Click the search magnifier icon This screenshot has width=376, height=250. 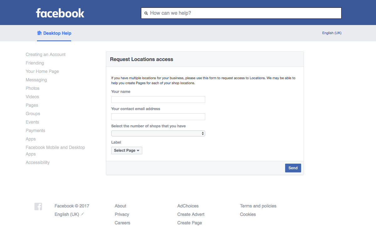tap(146, 13)
